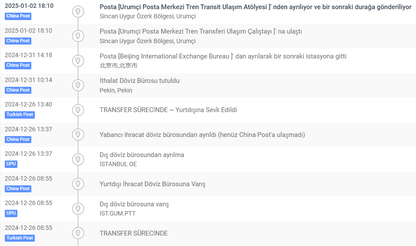Screen dimensions: 416x246
Task: Click the bold Urumçi Transit Ulaşım Atölyesi status text
Action: click(x=255, y=7)
